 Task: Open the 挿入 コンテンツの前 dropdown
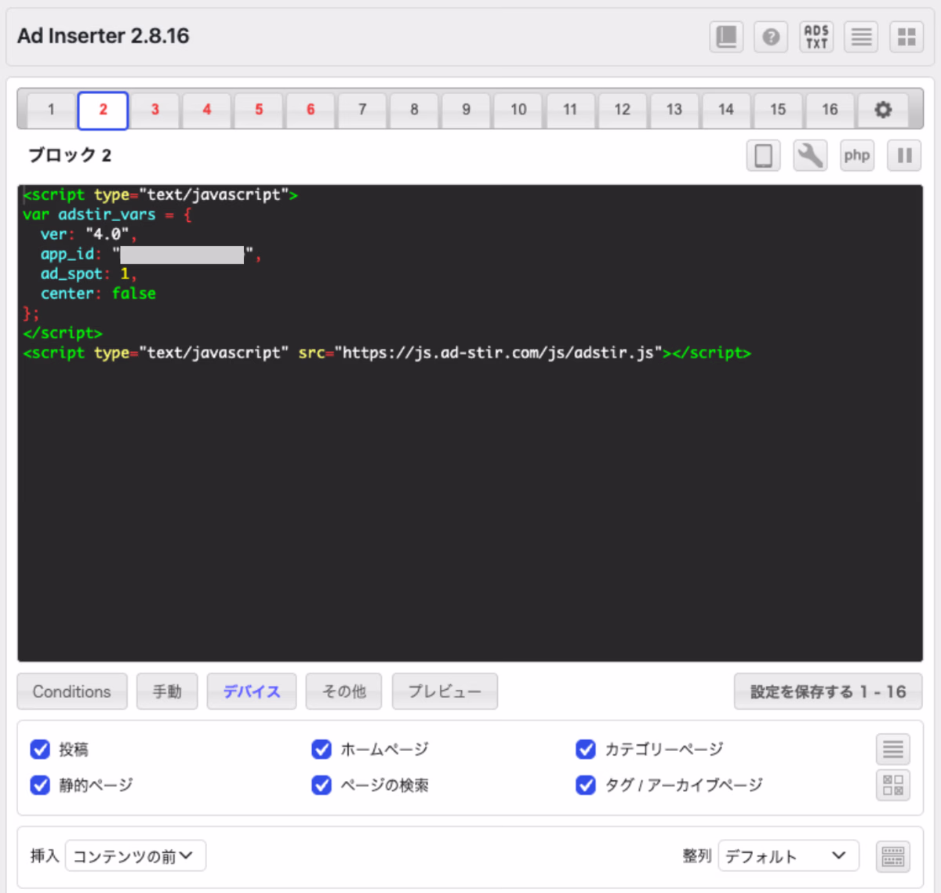[x=136, y=856]
